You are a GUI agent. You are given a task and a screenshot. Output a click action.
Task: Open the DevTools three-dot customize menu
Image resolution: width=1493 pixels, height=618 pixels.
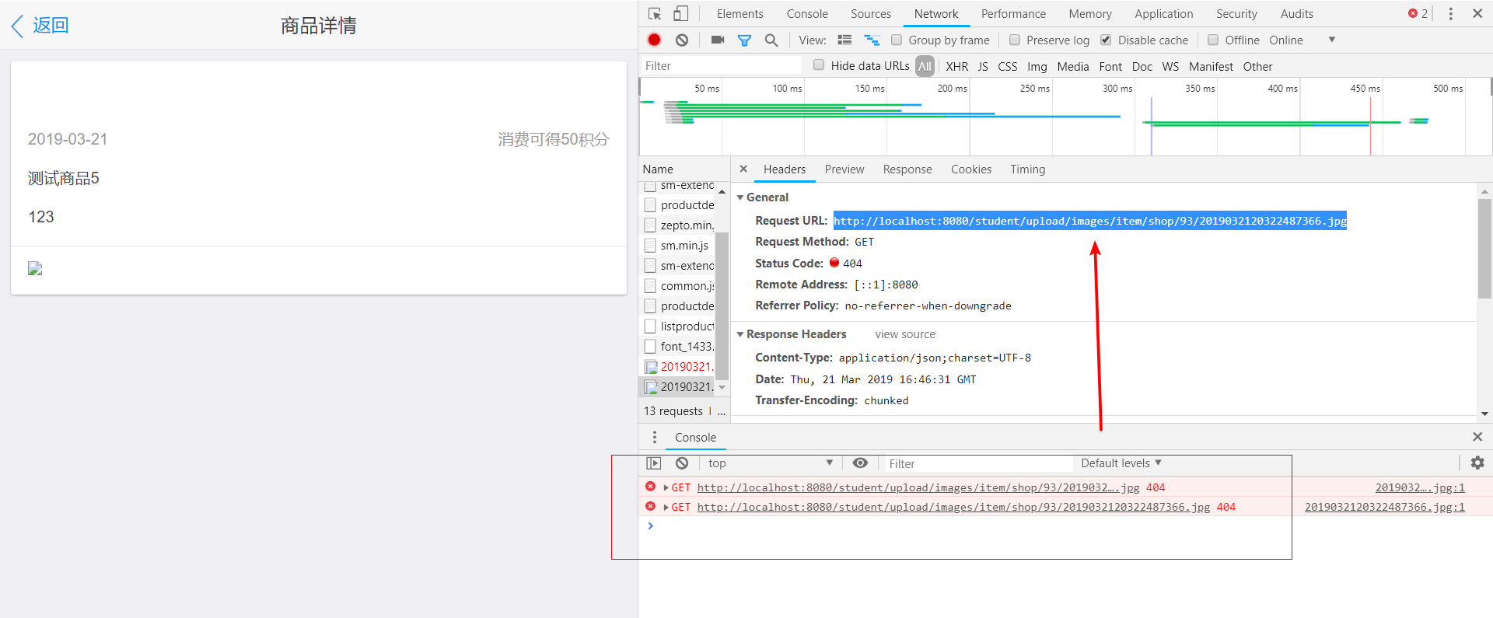point(1450,14)
